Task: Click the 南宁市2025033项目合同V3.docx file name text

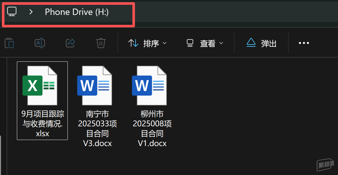Action: [97, 128]
